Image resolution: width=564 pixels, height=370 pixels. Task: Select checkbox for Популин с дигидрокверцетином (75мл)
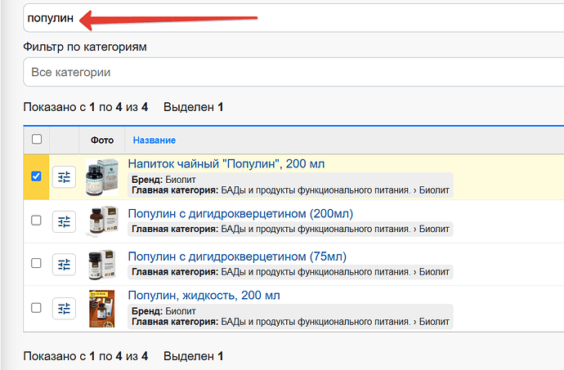(x=36, y=263)
